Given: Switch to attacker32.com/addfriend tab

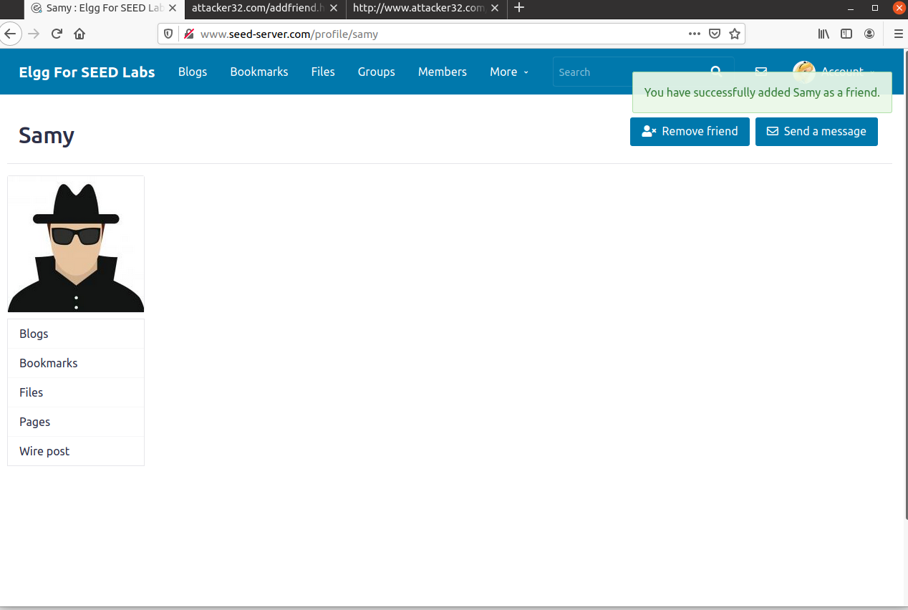Looking at the screenshot, I should point(258,8).
